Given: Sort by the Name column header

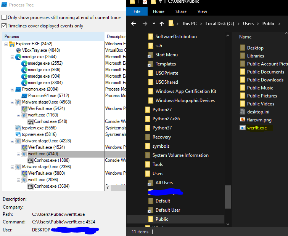Looking at the screenshot, I should [x=245, y=37].
